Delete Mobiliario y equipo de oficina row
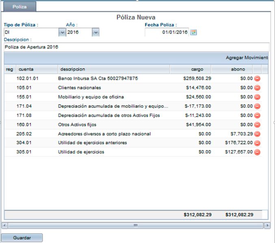This screenshot has width=275, height=243. pyautogui.click(x=257, y=97)
